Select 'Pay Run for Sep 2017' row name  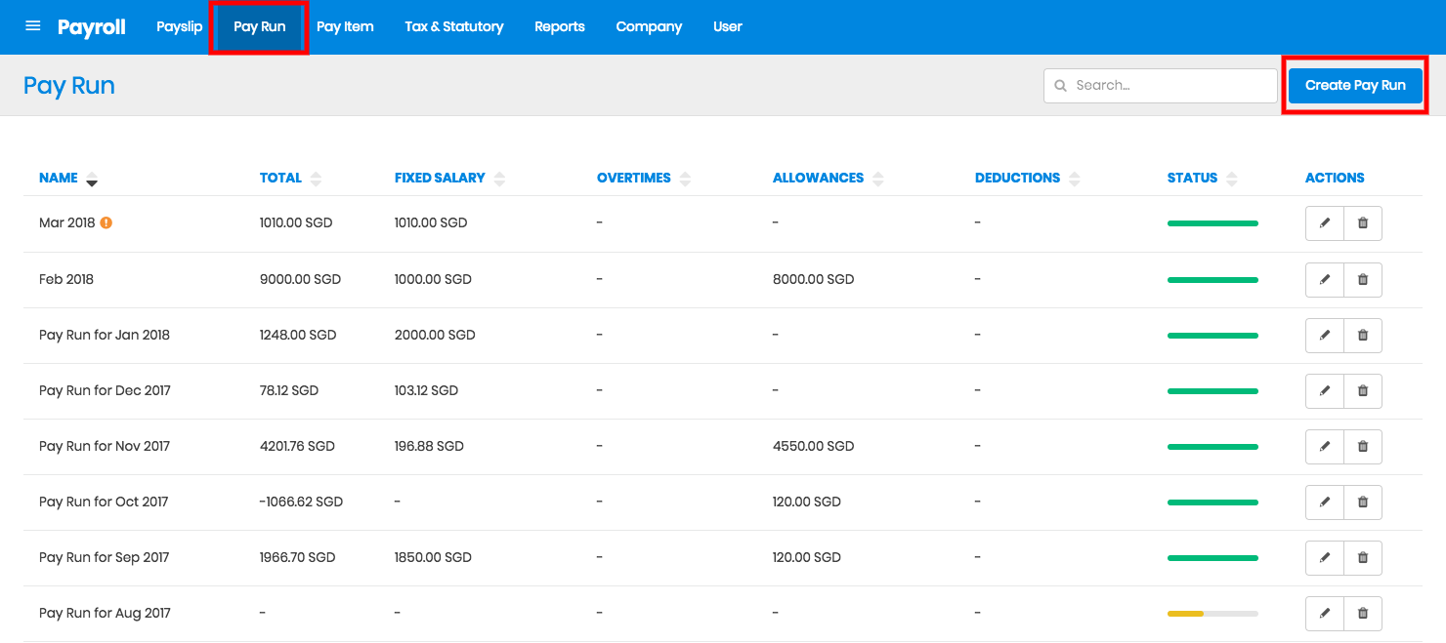point(105,557)
